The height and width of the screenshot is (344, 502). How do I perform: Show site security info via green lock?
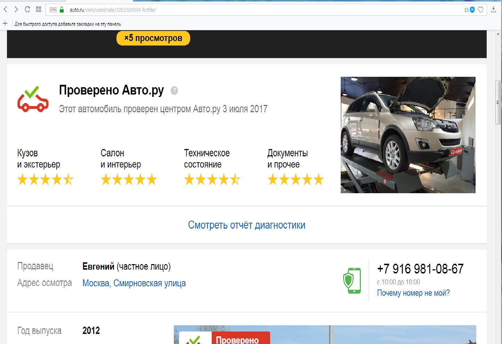click(x=62, y=10)
